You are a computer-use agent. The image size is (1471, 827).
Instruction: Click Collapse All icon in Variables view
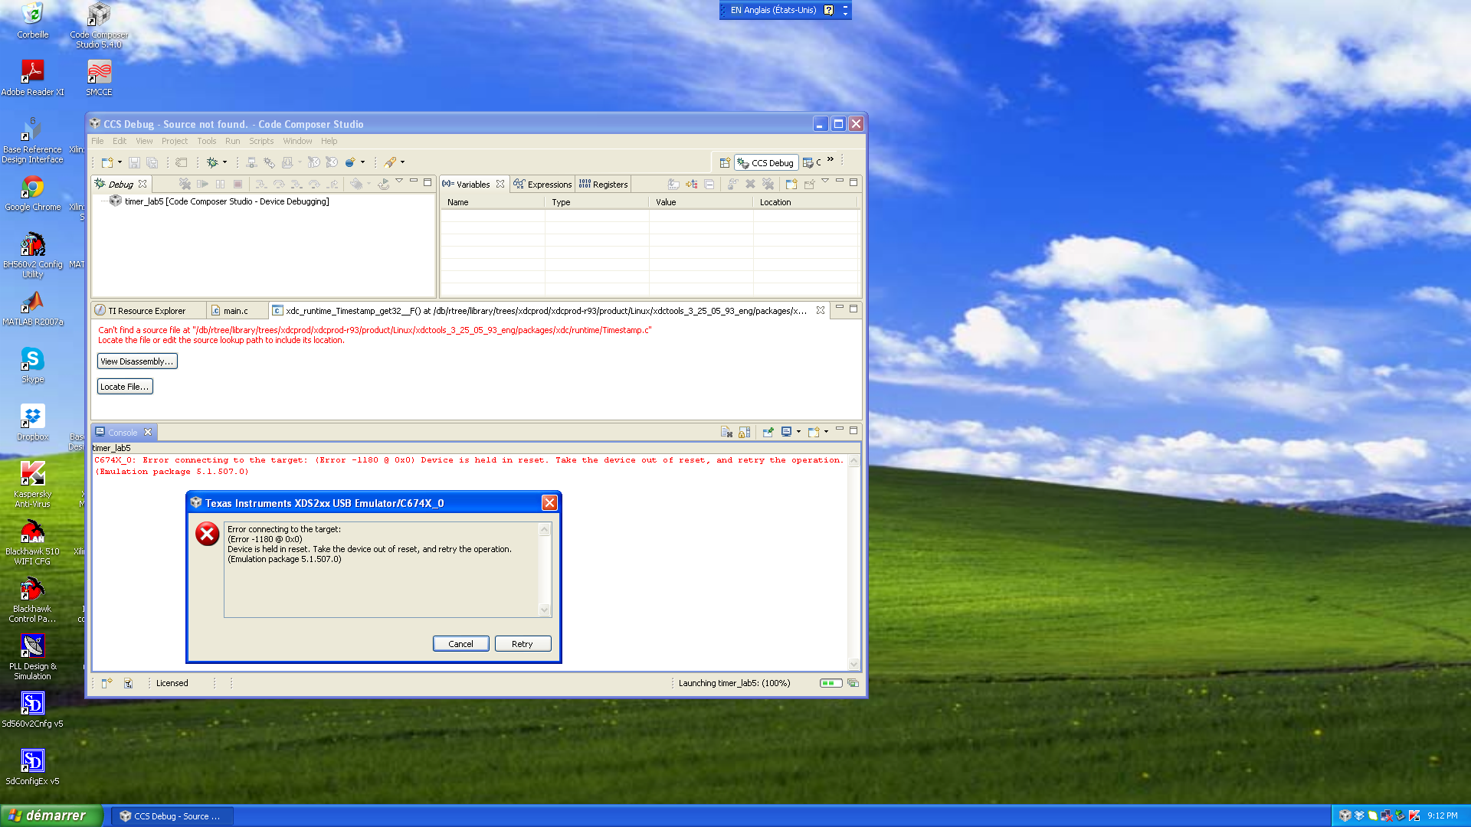709,184
